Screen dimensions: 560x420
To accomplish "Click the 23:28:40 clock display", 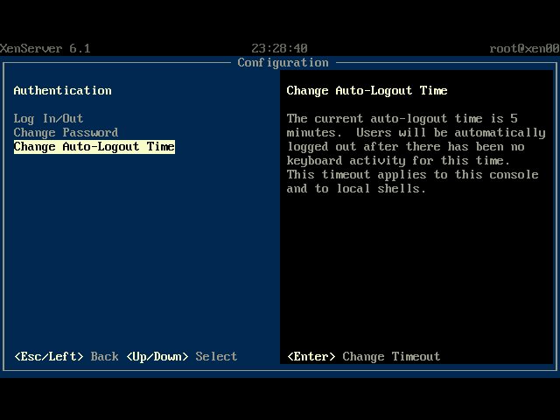I will (x=279, y=48).
